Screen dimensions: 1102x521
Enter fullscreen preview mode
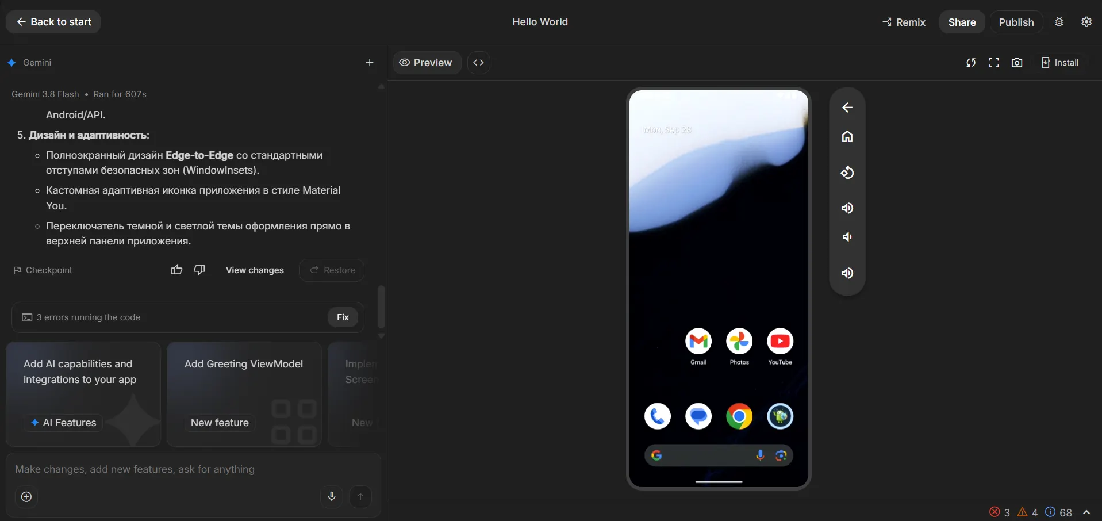pyautogui.click(x=994, y=63)
